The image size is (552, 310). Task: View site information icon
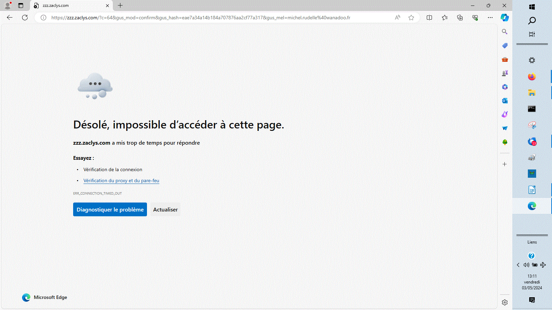click(43, 18)
